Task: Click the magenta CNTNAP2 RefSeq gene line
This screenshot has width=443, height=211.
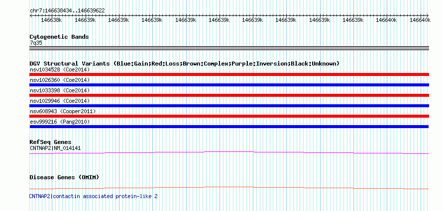Action: tap(229, 152)
